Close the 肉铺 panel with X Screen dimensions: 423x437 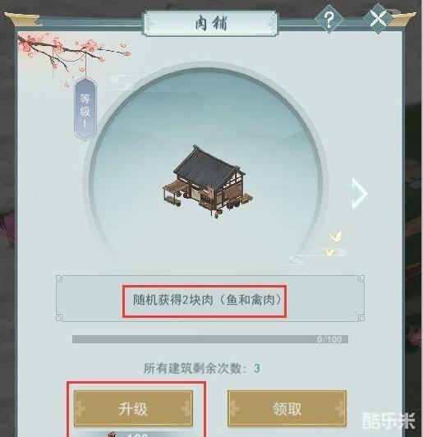[378, 19]
